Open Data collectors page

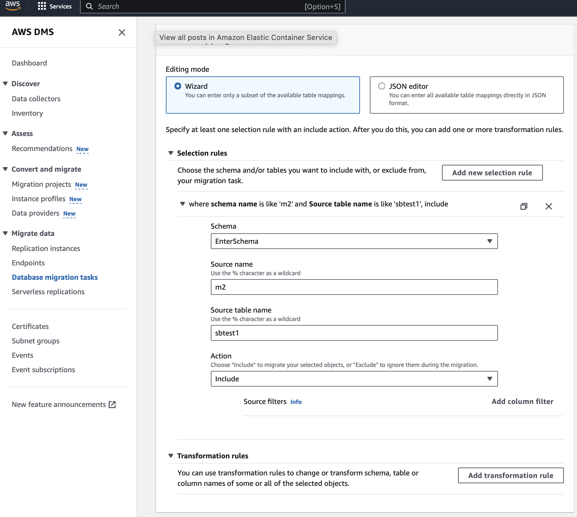tap(36, 99)
